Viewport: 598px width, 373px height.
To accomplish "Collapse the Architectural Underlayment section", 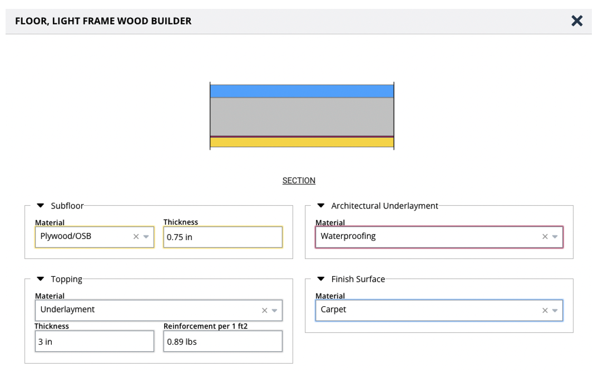I will click(321, 206).
